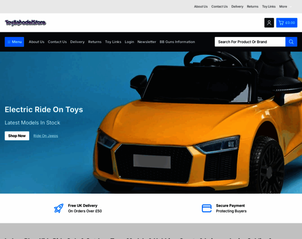Select Returns in dark navigation bar
Screen dimensions: 302x239
pyautogui.click(x=95, y=42)
